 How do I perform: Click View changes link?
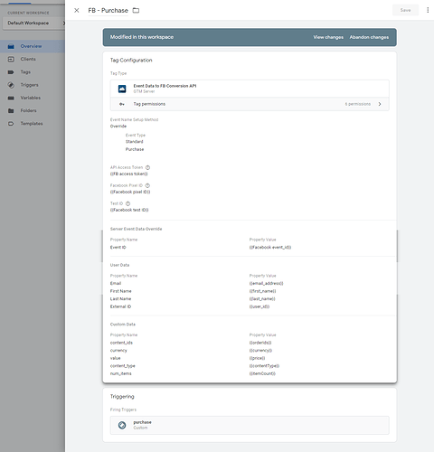coord(328,37)
